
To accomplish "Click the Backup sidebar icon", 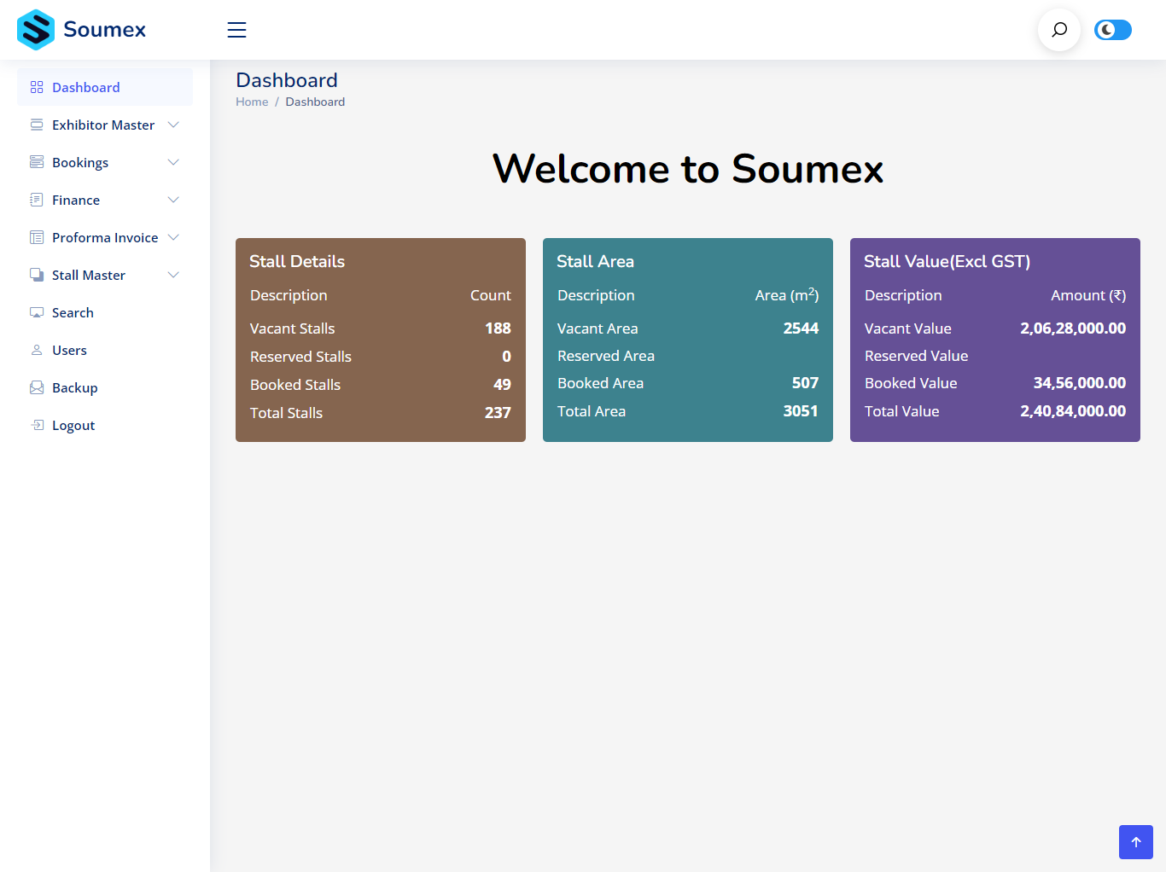I will [x=37, y=387].
